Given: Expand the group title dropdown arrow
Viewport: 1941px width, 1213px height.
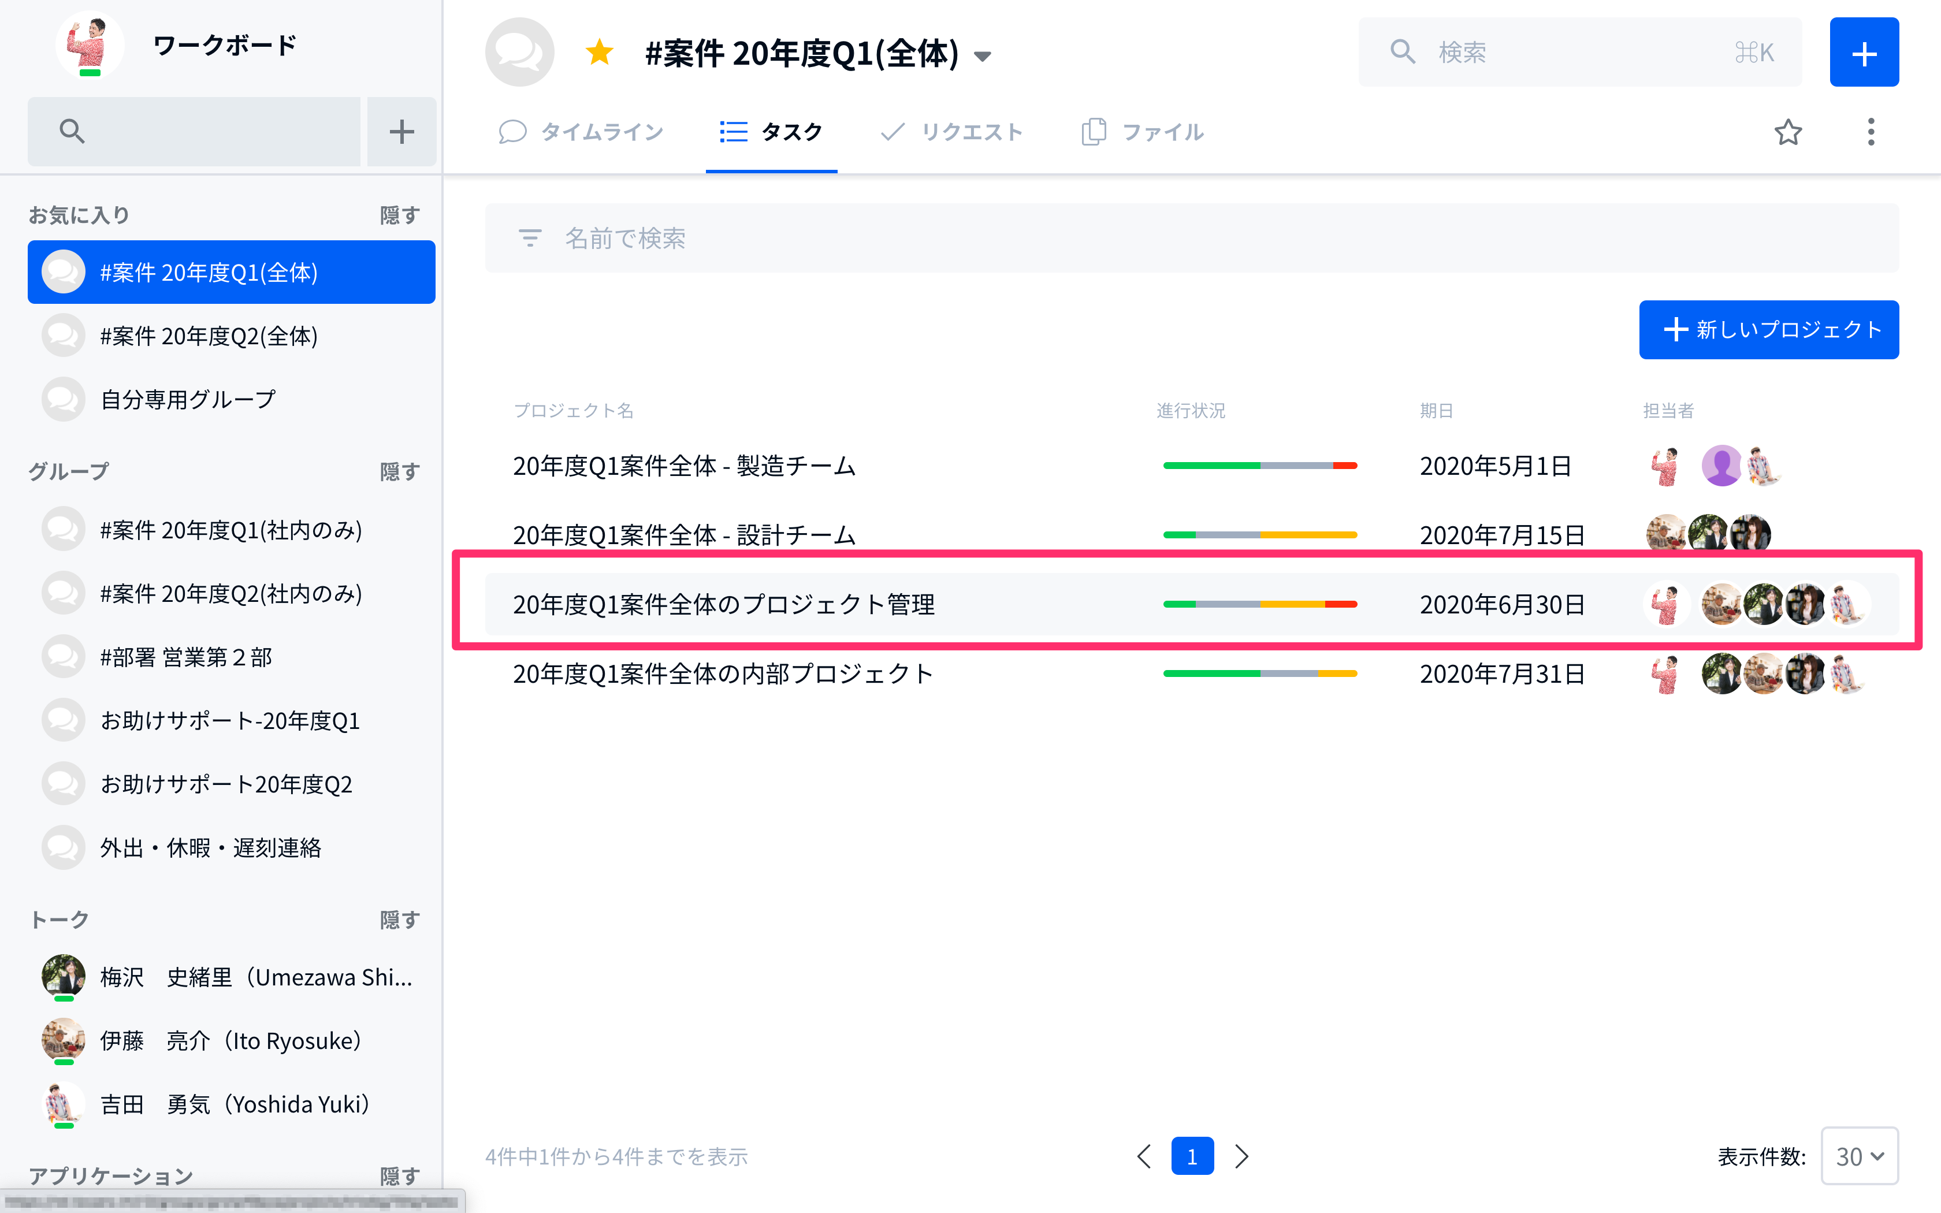Looking at the screenshot, I should point(983,56).
